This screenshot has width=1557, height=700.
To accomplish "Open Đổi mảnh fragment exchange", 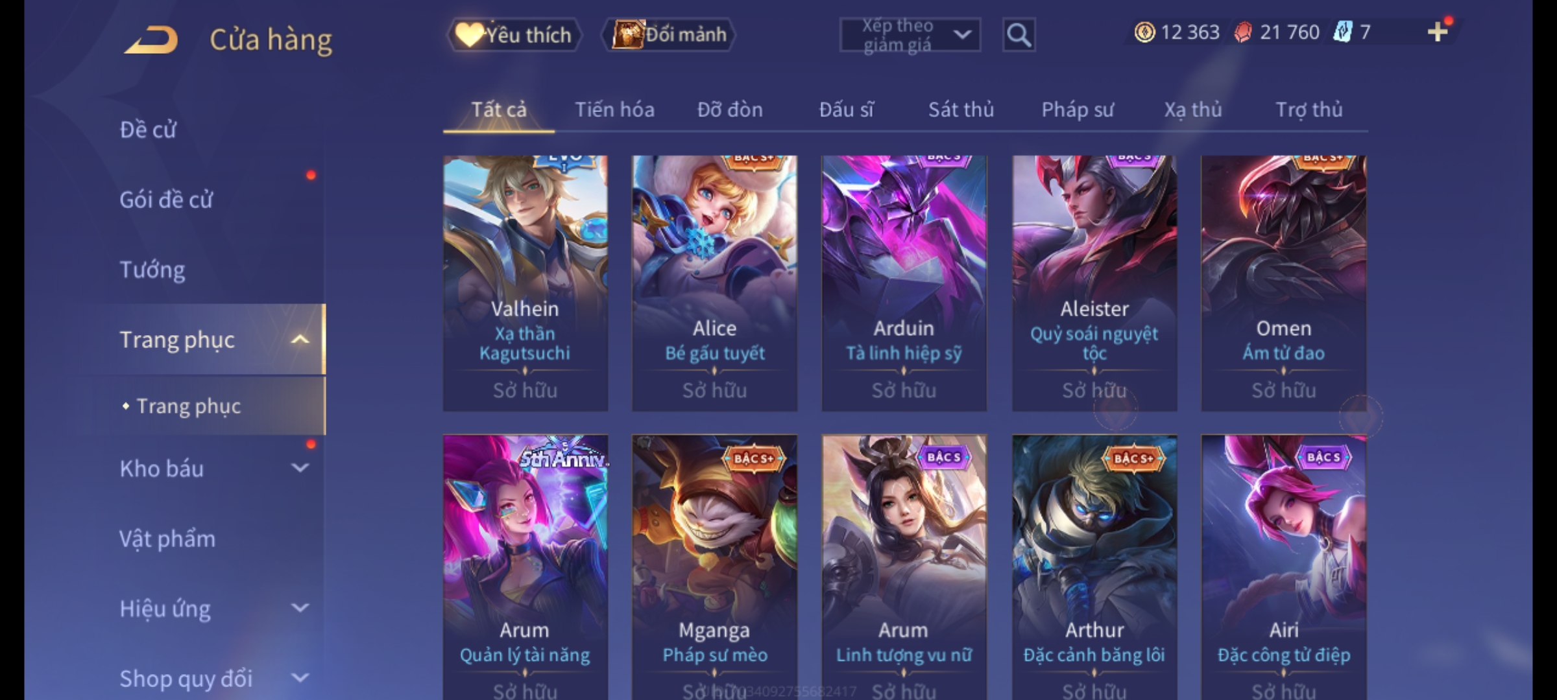I will click(x=669, y=34).
